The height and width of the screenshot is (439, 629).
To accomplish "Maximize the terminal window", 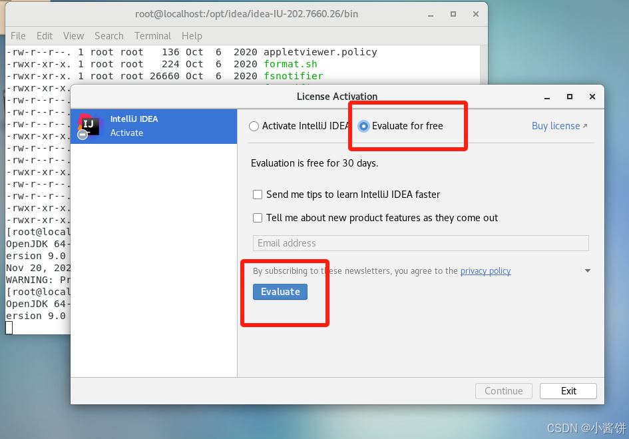I will pos(453,15).
